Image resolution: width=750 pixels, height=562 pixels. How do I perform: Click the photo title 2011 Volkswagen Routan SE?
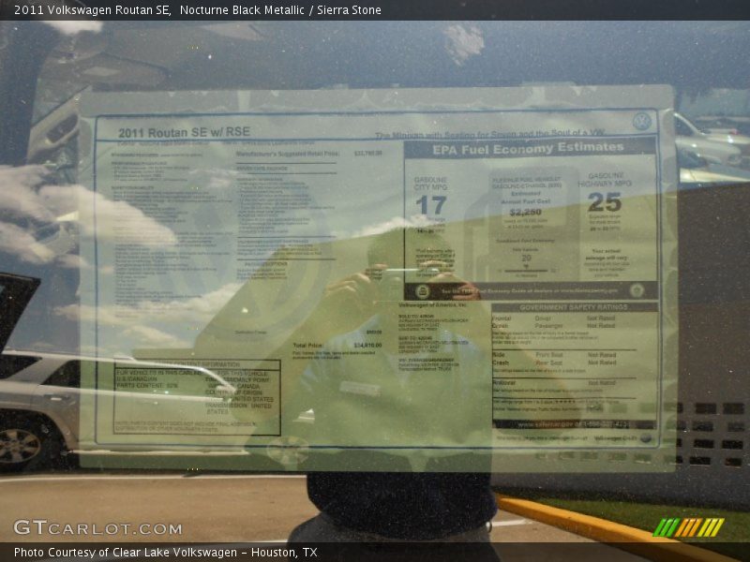click(91, 9)
